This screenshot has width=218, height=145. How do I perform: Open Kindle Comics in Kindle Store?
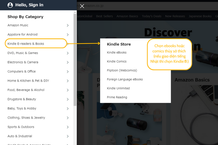click(x=117, y=61)
